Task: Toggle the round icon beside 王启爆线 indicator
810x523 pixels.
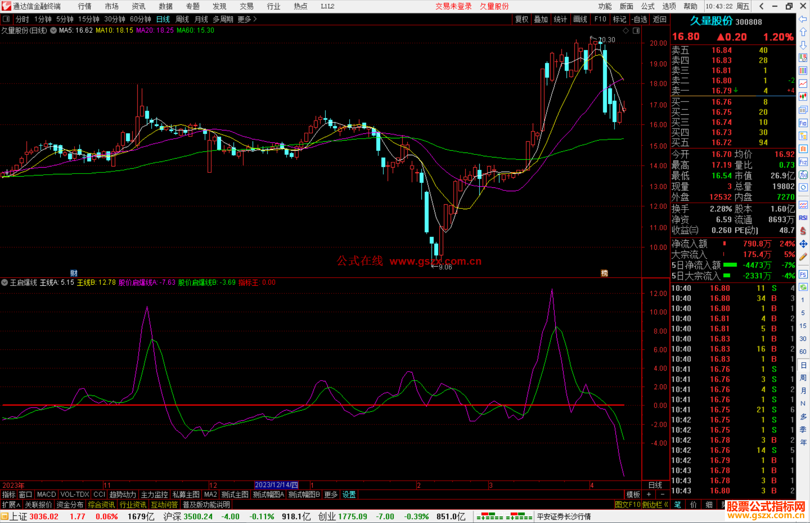Action: pos(4,282)
